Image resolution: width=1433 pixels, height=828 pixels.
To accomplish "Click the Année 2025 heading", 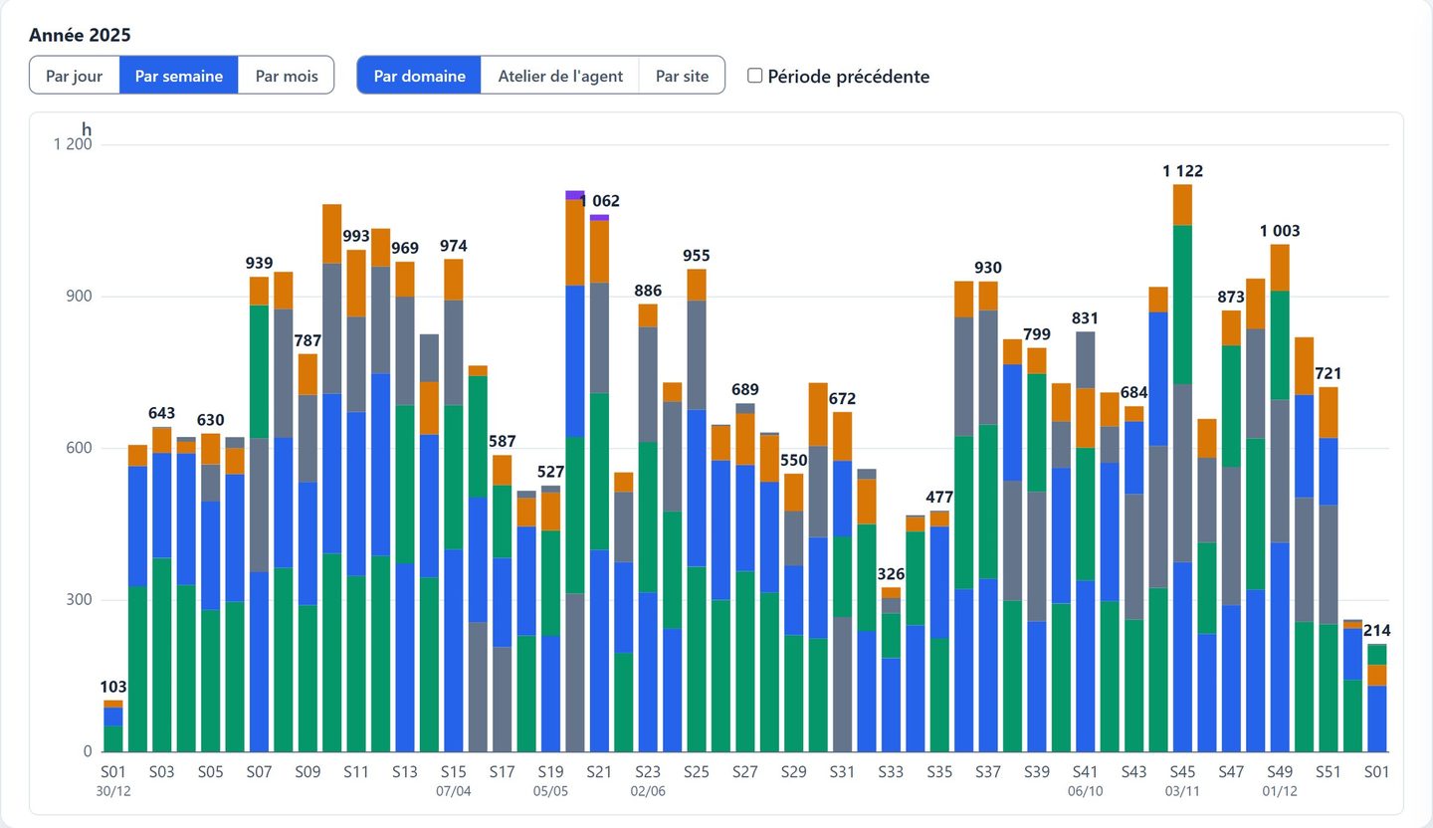I will (80, 35).
